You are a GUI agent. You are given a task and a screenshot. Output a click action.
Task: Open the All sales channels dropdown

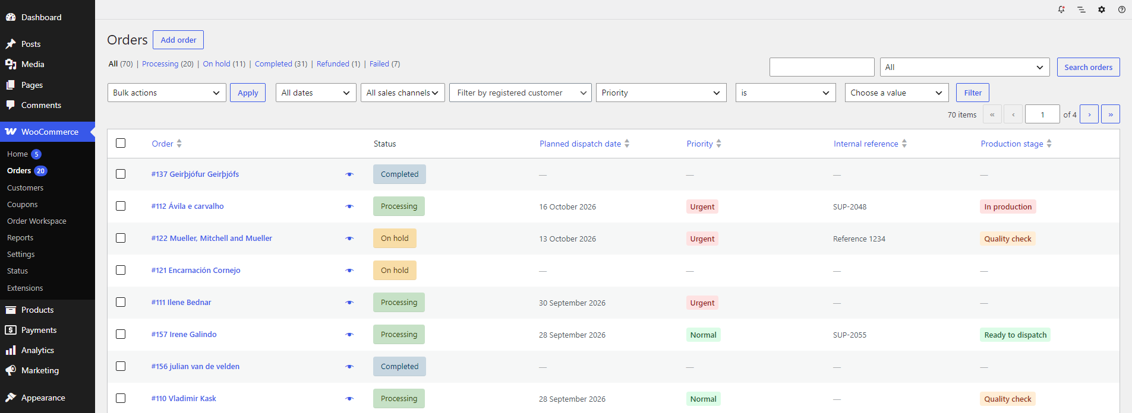coord(403,93)
